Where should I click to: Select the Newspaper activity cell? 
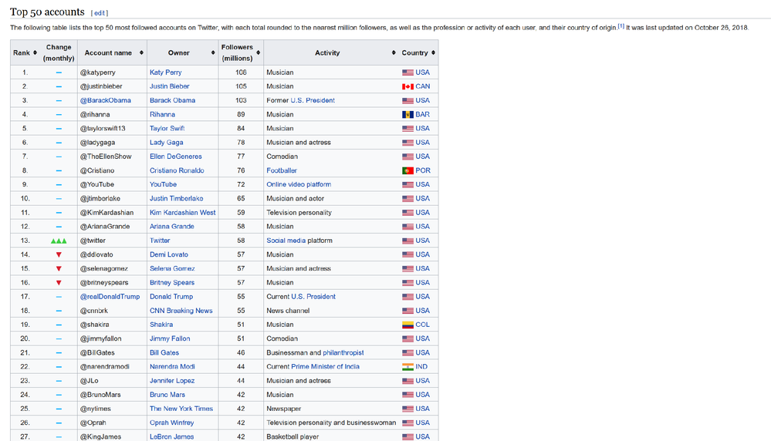tap(331, 409)
